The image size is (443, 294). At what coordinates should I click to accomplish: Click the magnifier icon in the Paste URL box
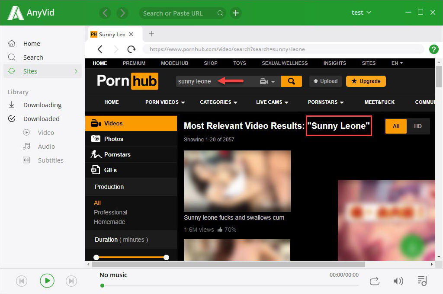(x=220, y=13)
